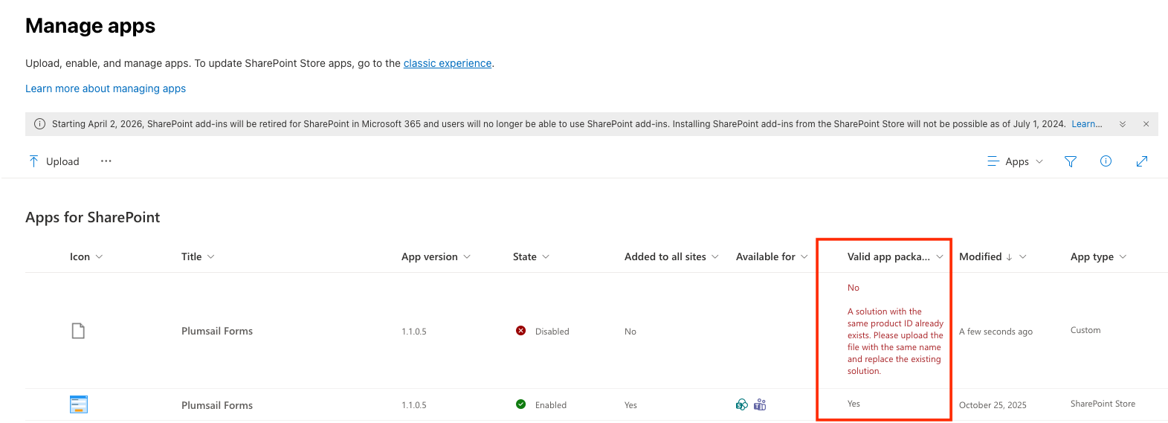This screenshot has width=1168, height=423.
Task: Click the enabled Plumsail Forms app icon
Action: (78, 404)
